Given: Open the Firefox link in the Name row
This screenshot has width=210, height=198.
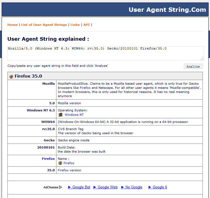Looking at the screenshot, I should (x=69, y=163).
